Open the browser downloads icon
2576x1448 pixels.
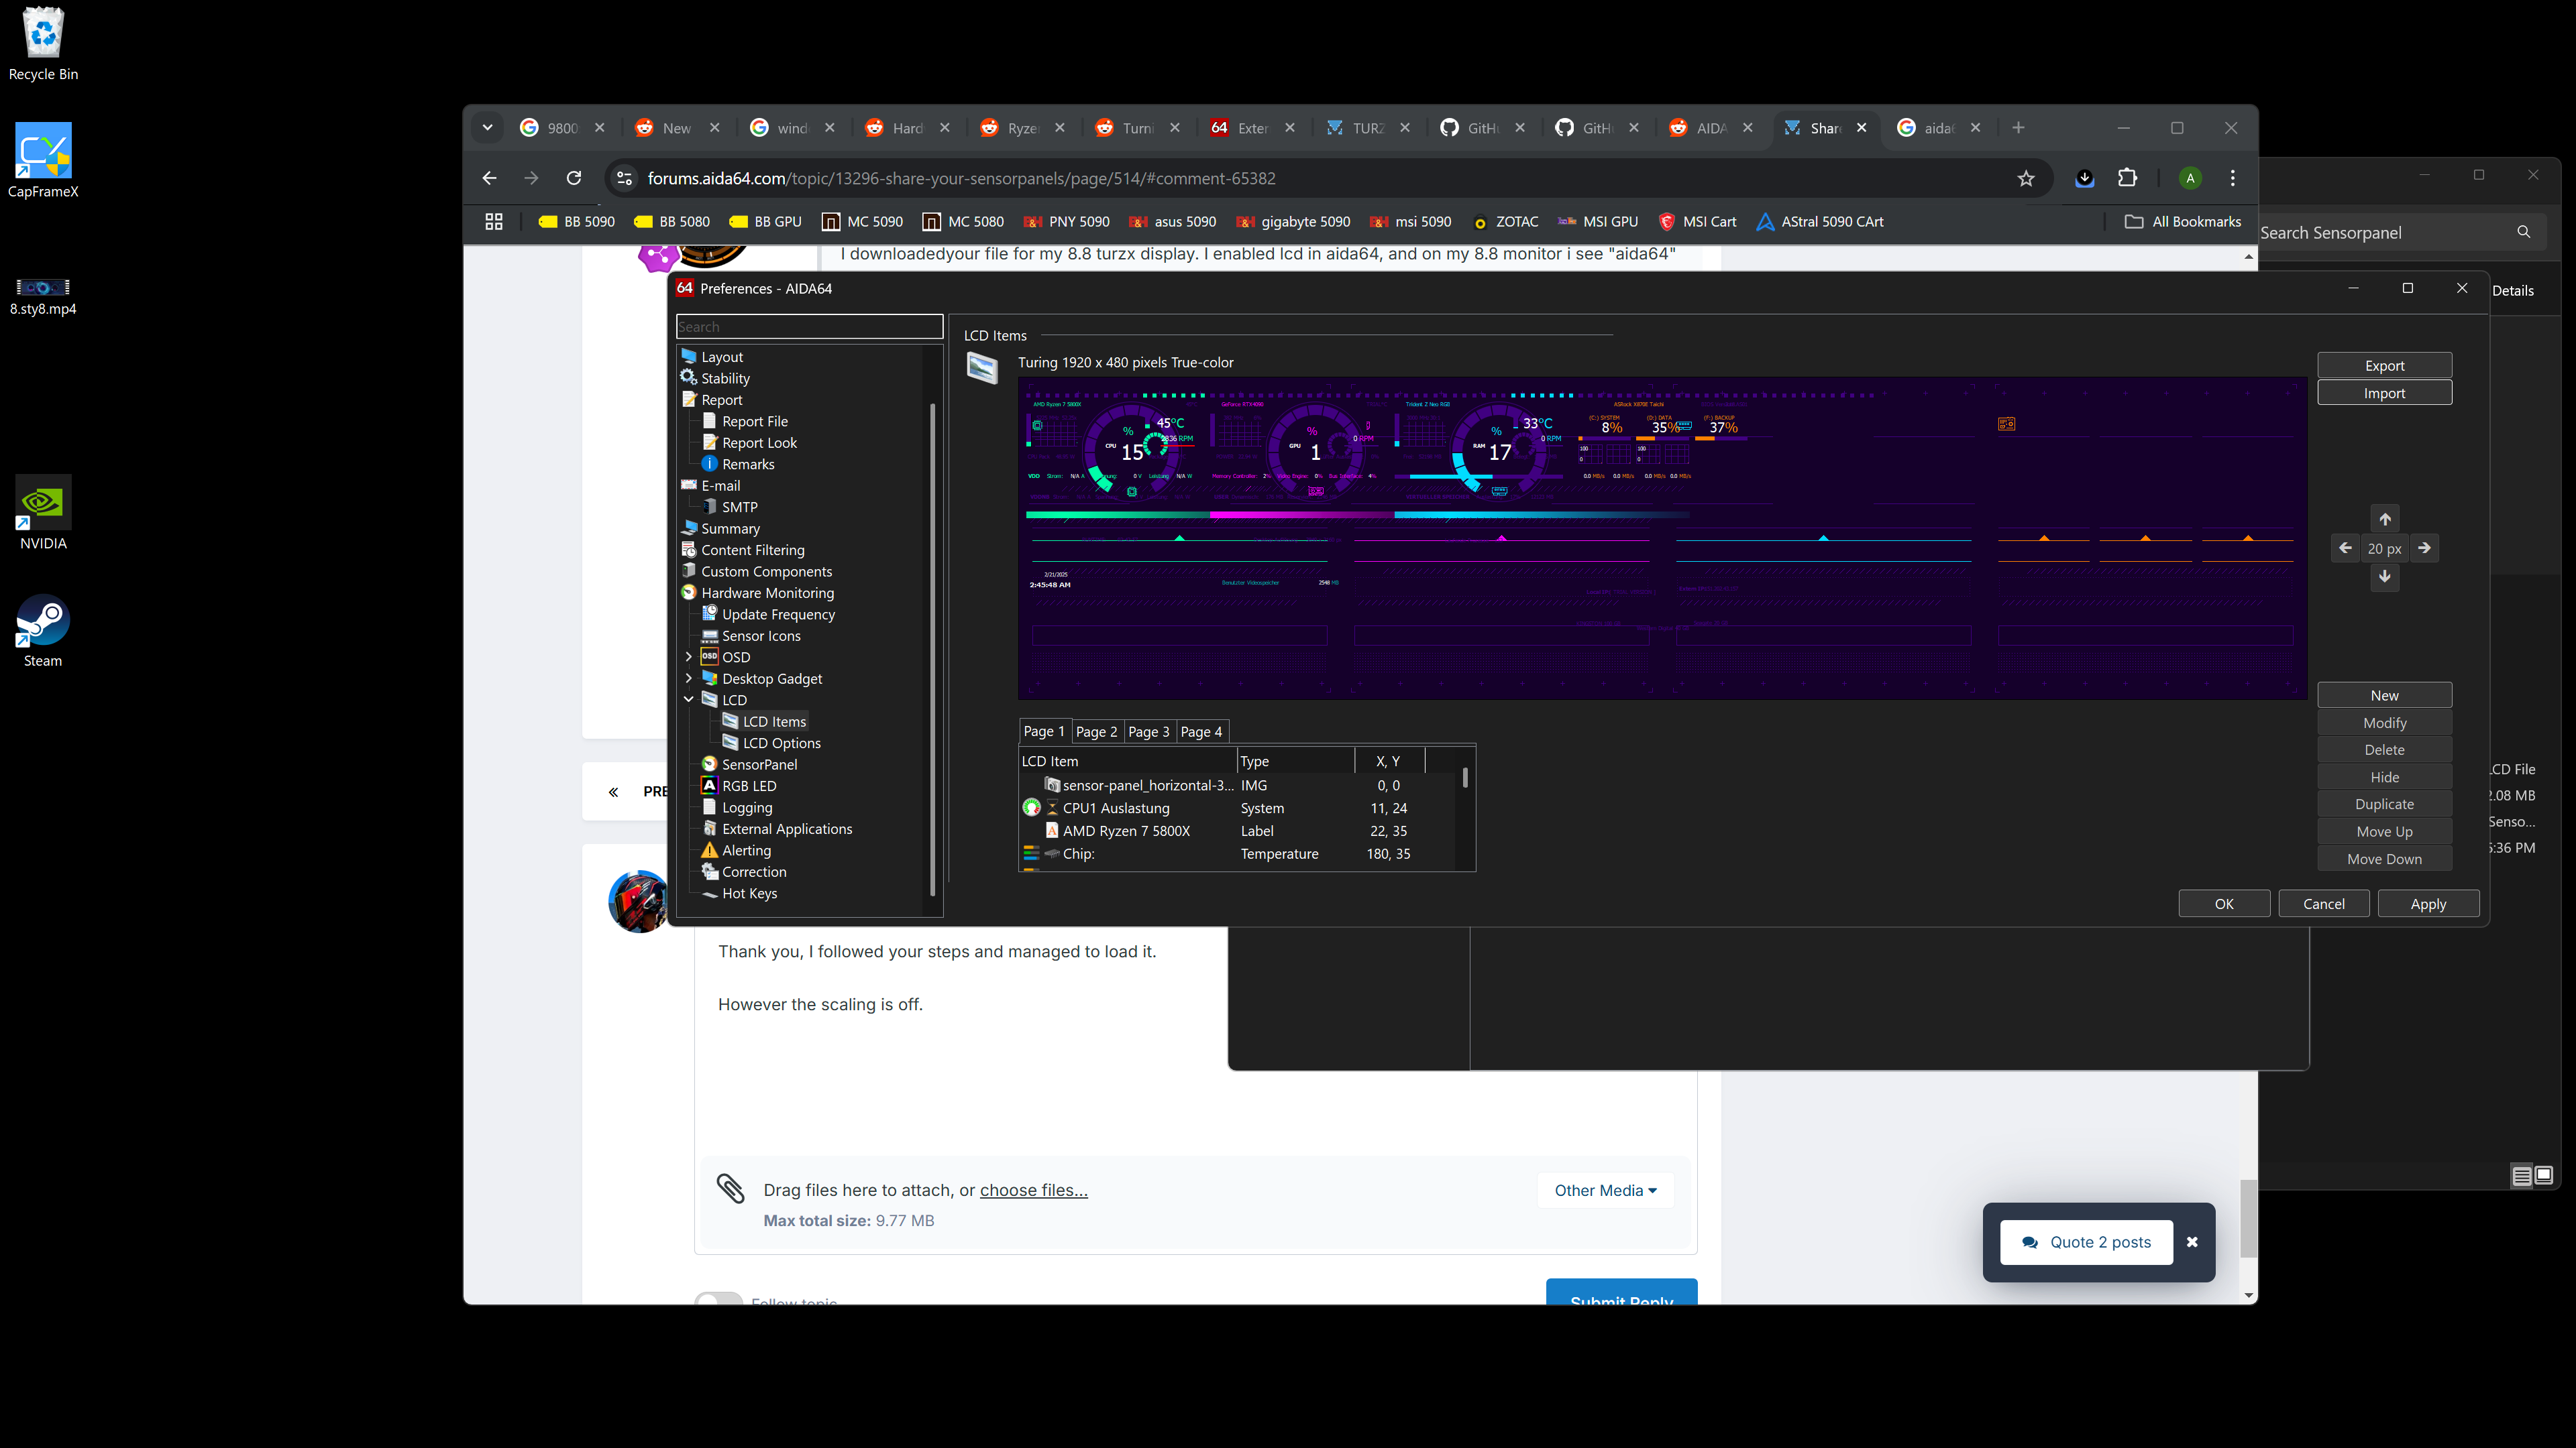click(x=2085, y=178)
